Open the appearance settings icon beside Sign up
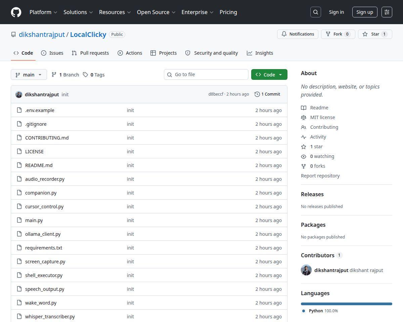The image size is (403, 322). 387,12
